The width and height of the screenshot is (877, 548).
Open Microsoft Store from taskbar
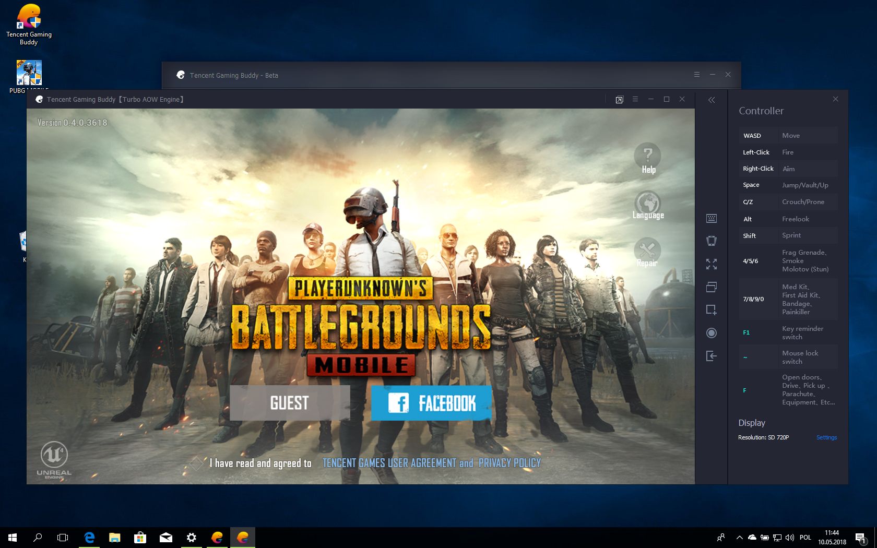point(140,537)
